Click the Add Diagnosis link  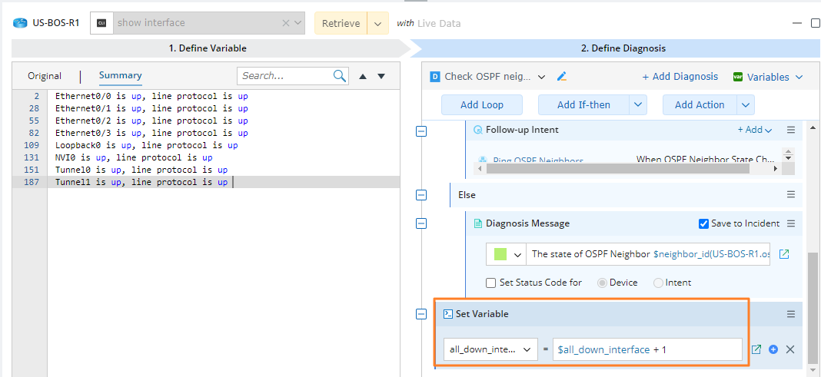coord(680,77)
